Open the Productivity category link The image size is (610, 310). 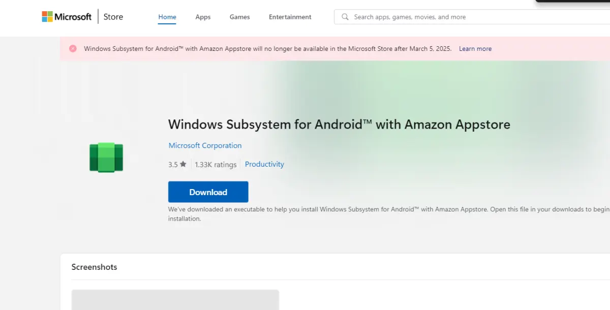click(264, 164)
